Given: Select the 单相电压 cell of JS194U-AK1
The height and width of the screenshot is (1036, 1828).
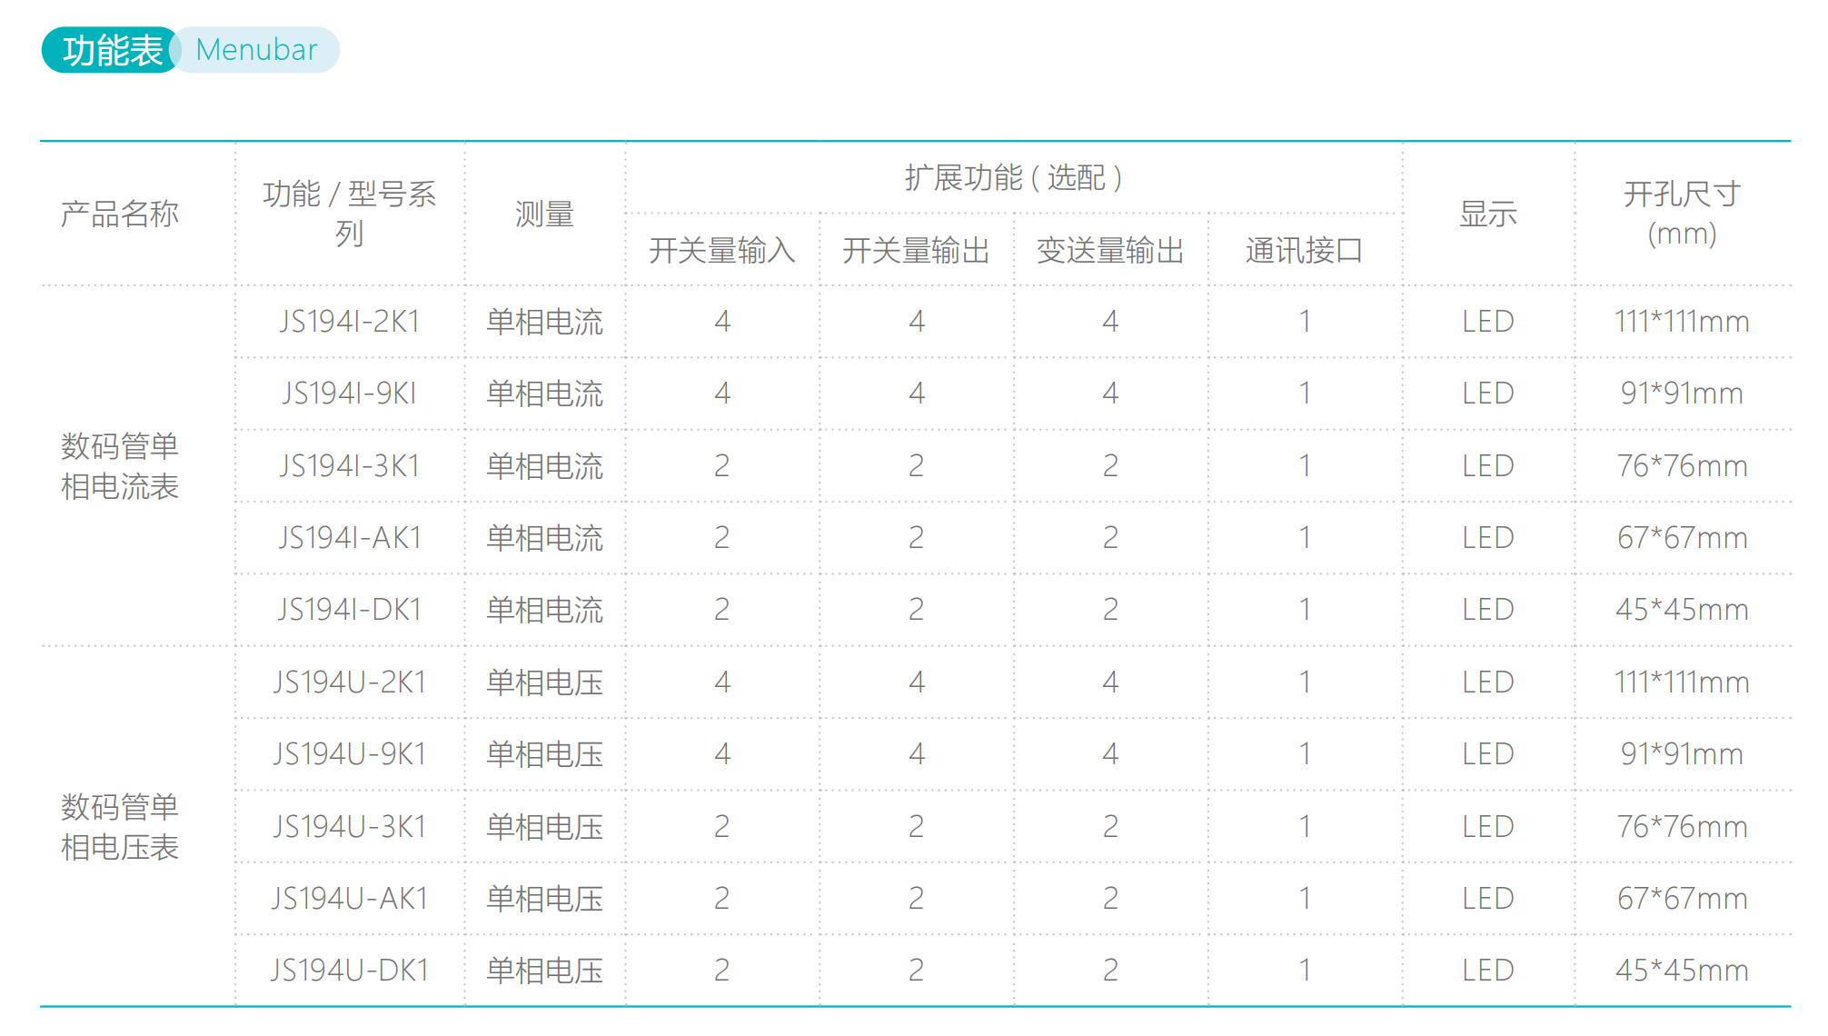Looking at the screenshot, I should [543, 897].
